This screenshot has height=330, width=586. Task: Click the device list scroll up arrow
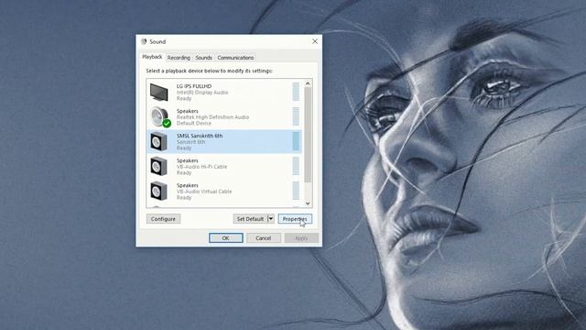308,83
